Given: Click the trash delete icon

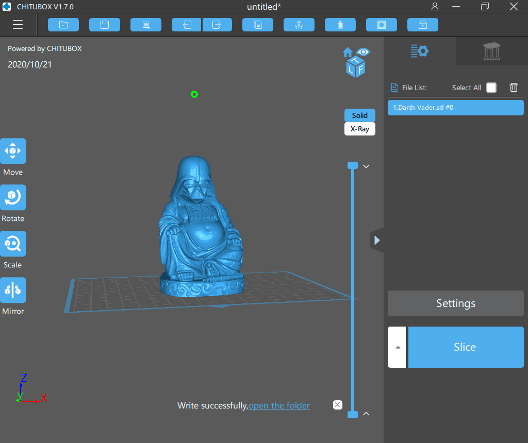Looking at the screenshot, I should pyautogui.click(x=514, y=88).
